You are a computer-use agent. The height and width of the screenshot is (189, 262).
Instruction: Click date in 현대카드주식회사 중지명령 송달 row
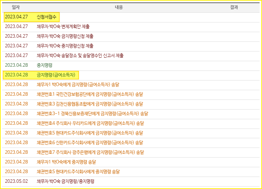tap(17, 172)
